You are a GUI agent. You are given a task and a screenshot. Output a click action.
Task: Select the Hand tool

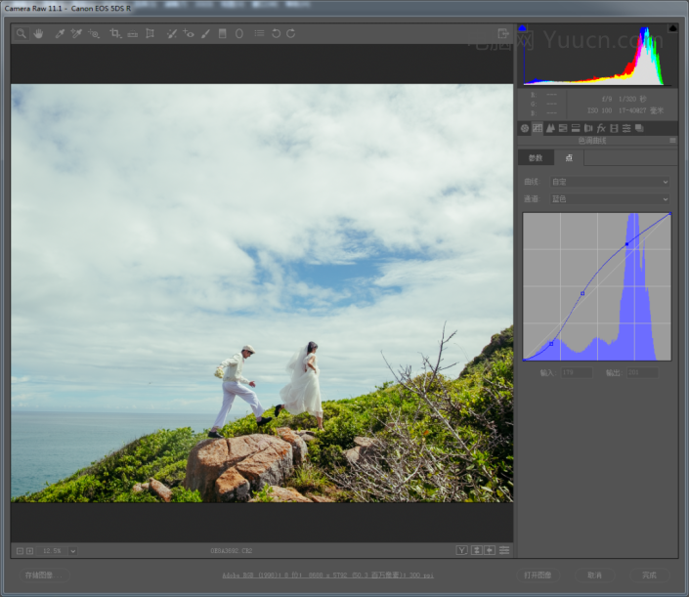click(39, 33)
